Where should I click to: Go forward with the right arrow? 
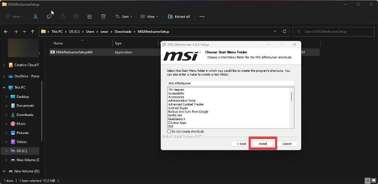point(16,32)
